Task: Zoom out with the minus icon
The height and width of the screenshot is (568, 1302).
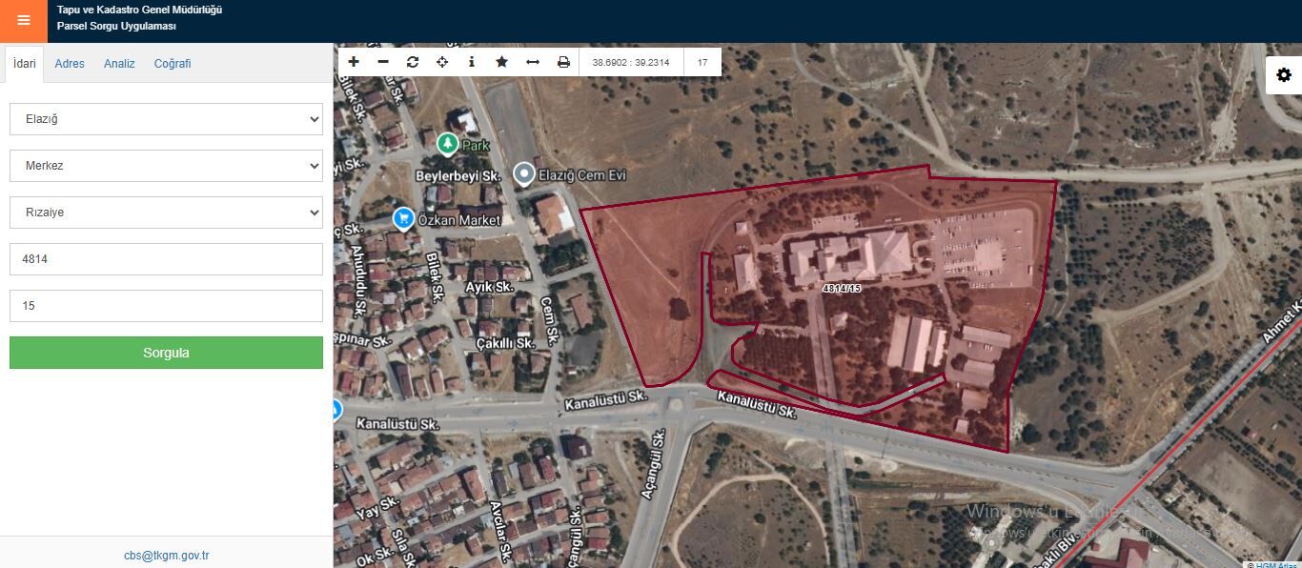Action: (383, 62)
